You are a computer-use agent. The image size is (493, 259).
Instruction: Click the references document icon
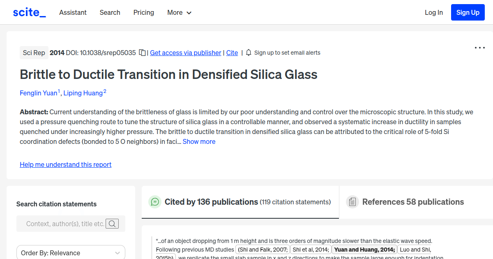coord(352,201)
